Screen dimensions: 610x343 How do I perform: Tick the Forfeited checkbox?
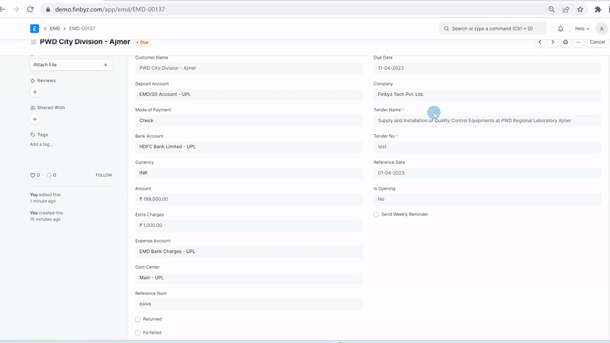pyautogui.click(x=138, y=333)
